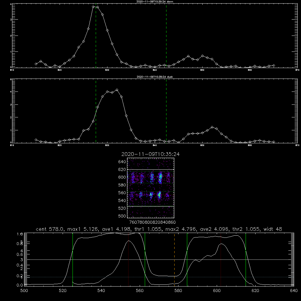Click the spectral image thumbnail in the center
This screenshot has width=301, height=301.
[151, 188]
